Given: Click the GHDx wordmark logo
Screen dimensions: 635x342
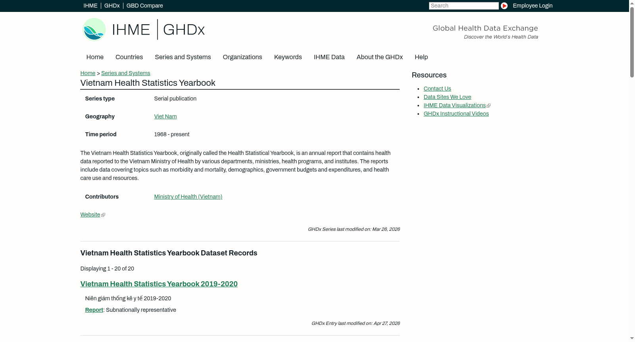Looking at the screenshot, I should (x=184, y=29).
